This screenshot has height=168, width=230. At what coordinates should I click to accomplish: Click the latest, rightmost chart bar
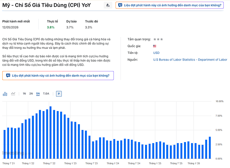[x=210, y=148]
